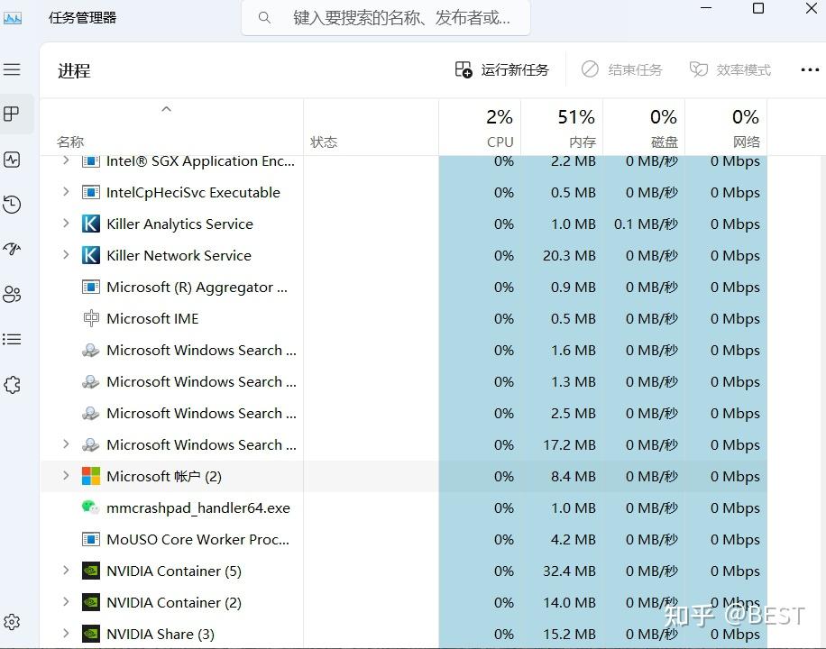Sort by CPU column header
Image resolution: width=826 pixels, height=649 pixels.
point(480,127)
